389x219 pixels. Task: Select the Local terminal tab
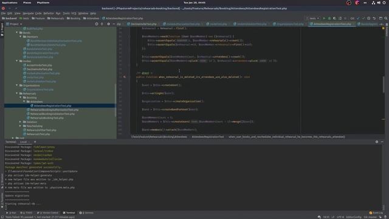tap(24, 142)
